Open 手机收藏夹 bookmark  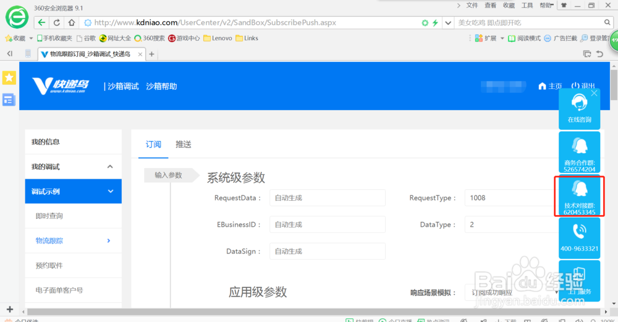[54, 38]
